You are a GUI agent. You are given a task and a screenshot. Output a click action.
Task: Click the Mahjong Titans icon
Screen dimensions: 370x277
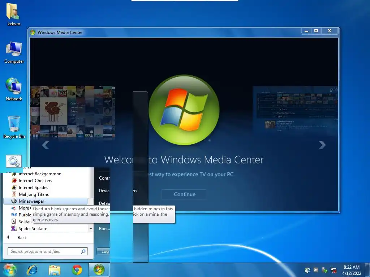[x=14, y=194]
